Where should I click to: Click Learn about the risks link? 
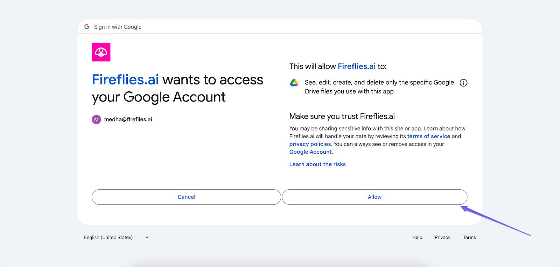click(317, 164)
